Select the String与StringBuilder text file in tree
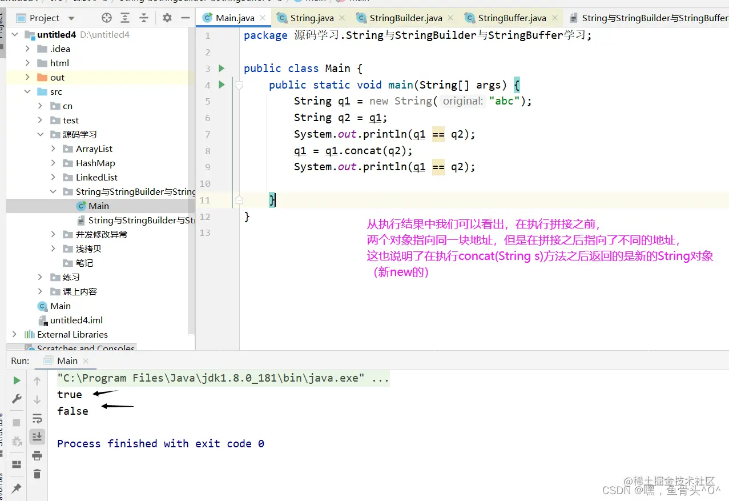Image resolution: width=729 pixels, height=501 pixels. tap(136, 221)
